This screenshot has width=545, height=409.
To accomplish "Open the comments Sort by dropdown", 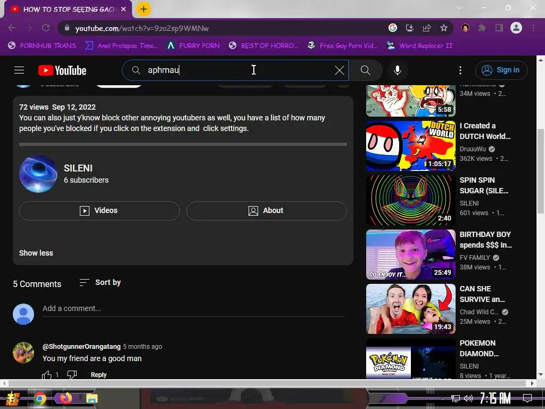I will (x=100, y=282).
